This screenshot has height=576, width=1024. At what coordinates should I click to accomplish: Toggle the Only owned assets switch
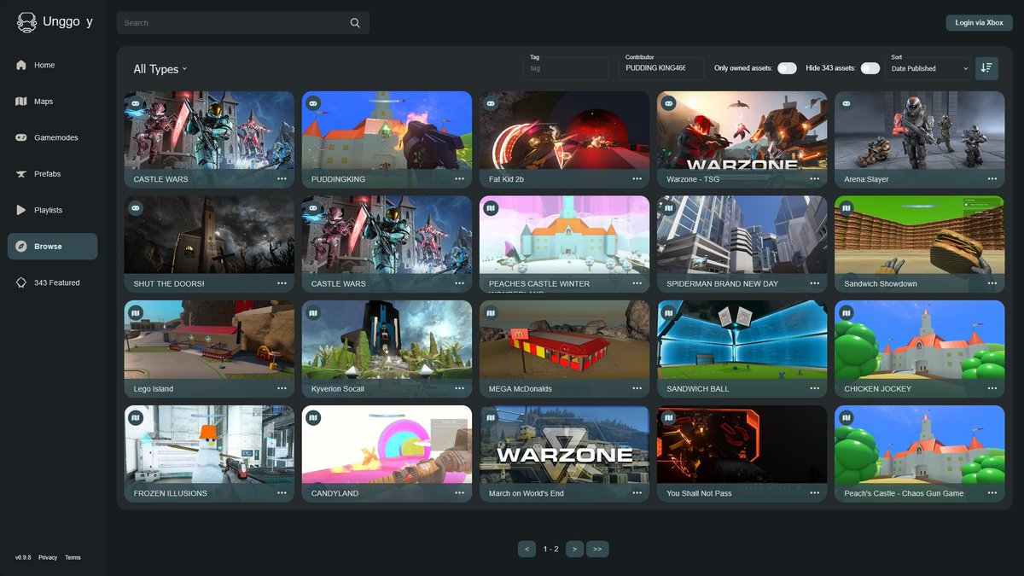(787, 68)
